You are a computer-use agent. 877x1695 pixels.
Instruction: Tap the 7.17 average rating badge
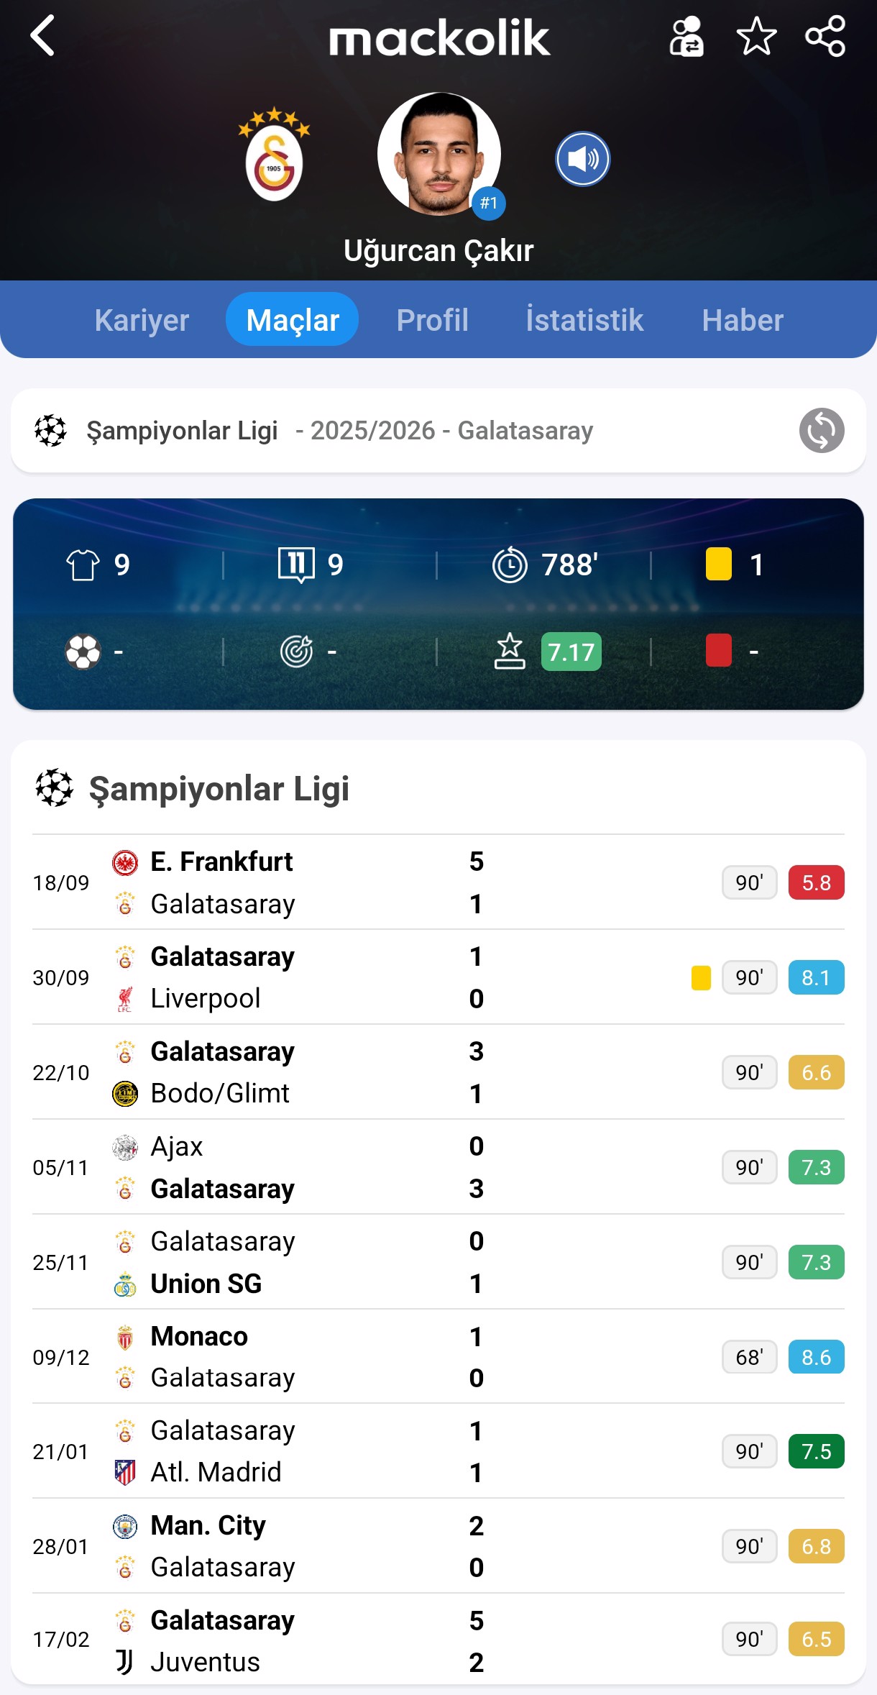[571, 652]
